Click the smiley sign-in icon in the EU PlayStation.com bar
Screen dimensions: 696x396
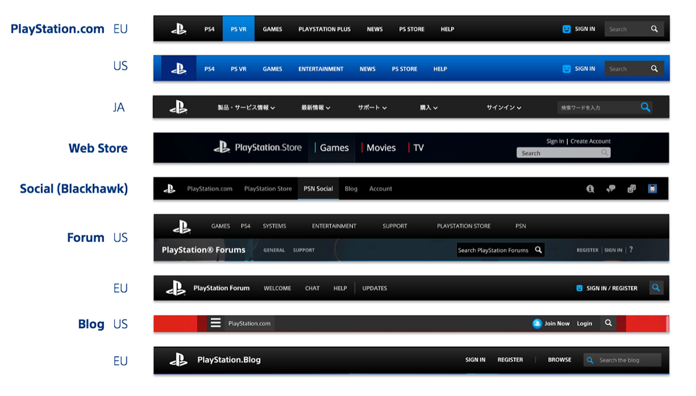pyautogui.click(x=567, y=29)
